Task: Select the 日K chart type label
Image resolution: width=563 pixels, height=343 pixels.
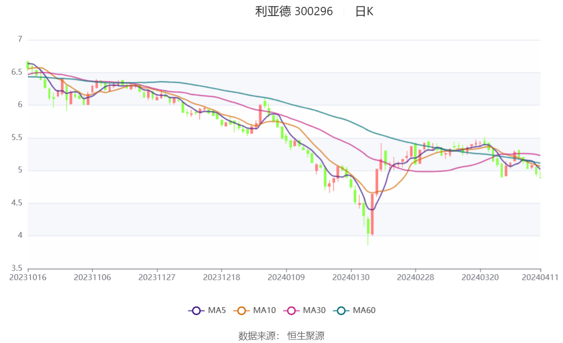Action: (x=364, y=11)
